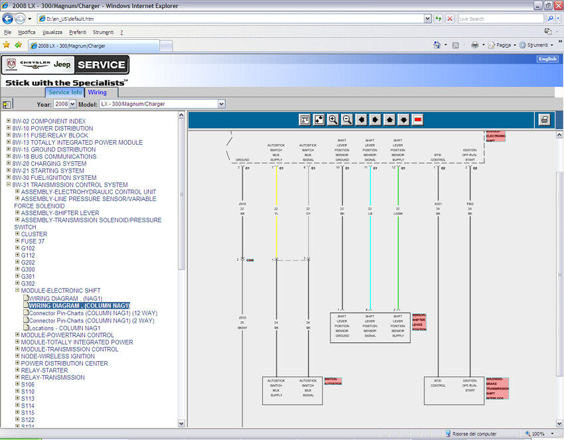Expand 8W-20 CHARGING SYSTEM tree node
The image size is (564, 440).
click(x=9, y=164)
